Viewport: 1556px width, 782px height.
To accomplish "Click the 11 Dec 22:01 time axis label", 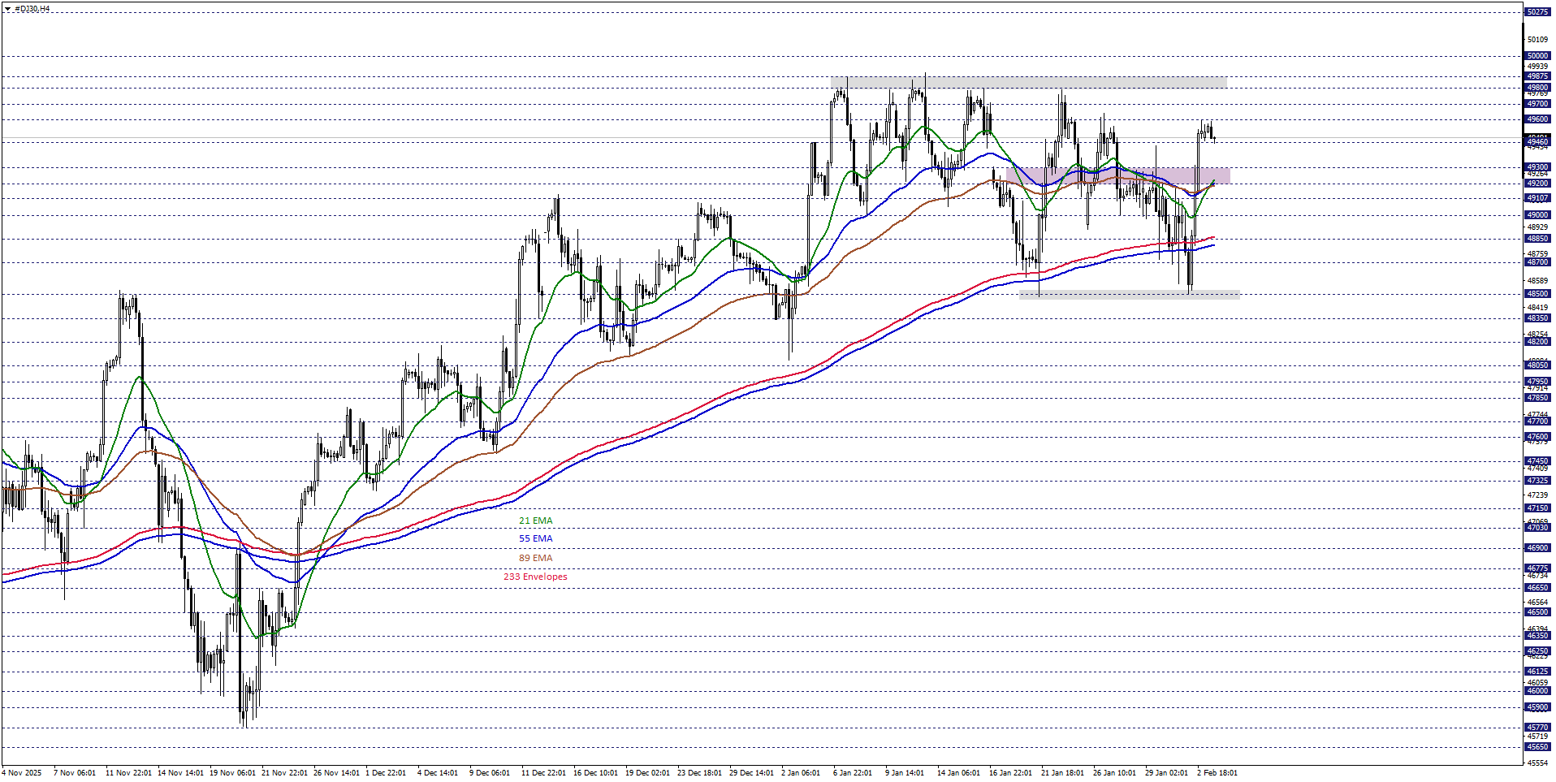I will (x=543, y=772).
